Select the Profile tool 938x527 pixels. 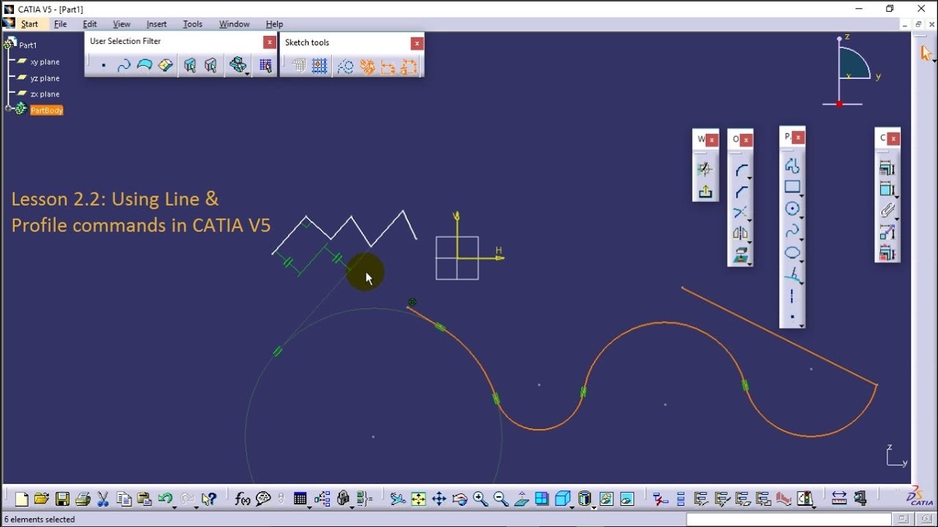click(x=792, y=165)
